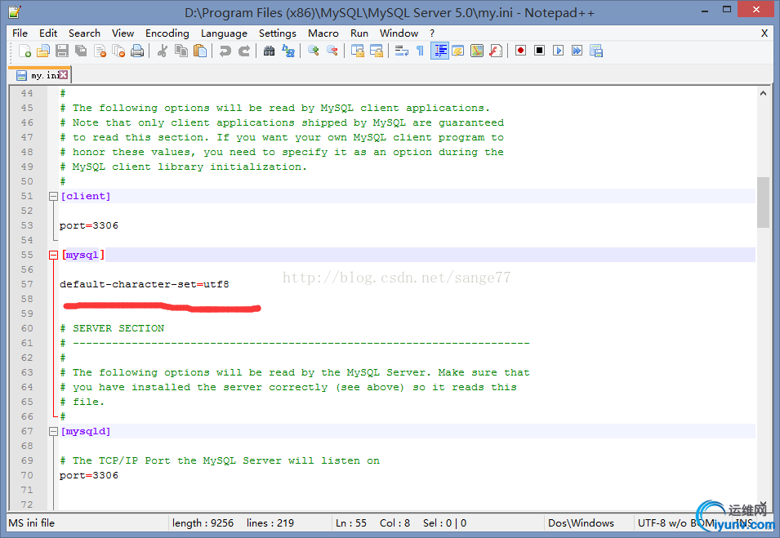Open the Settings menu
The width and height of the screenshot is (780, 538).
(x=278, y=33)
